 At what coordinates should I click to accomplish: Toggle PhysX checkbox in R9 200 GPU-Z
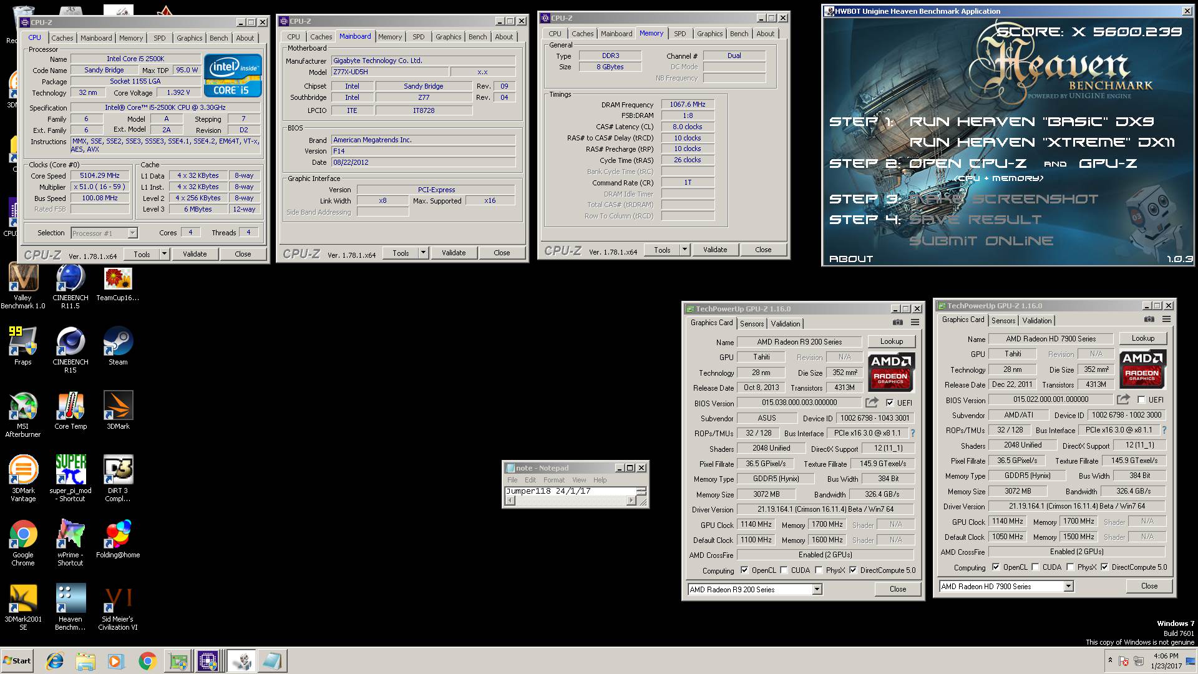[x=818, y=570]
